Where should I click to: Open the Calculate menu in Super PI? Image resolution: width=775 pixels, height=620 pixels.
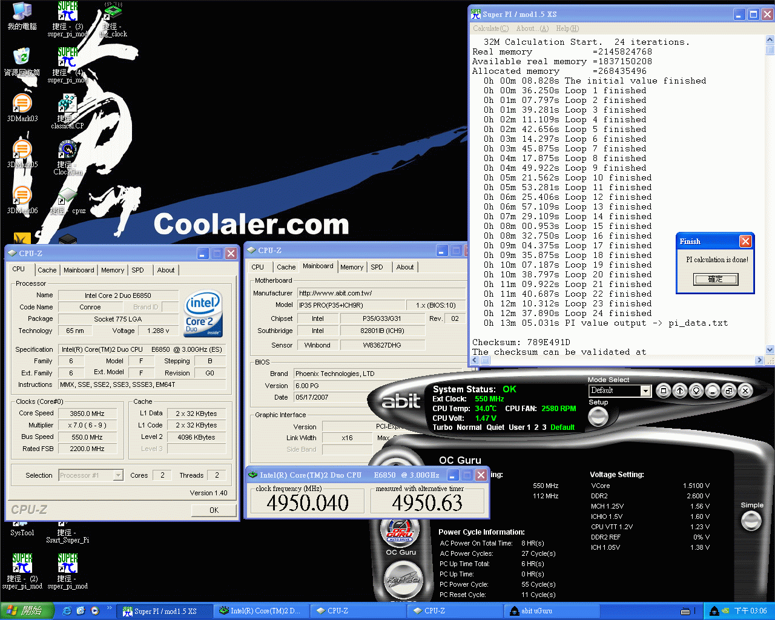(x=490, y=28)
